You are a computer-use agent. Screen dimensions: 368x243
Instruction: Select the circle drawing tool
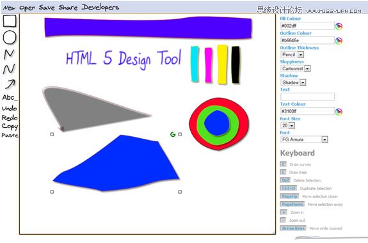pyautogui.click(x=10, y=37)
